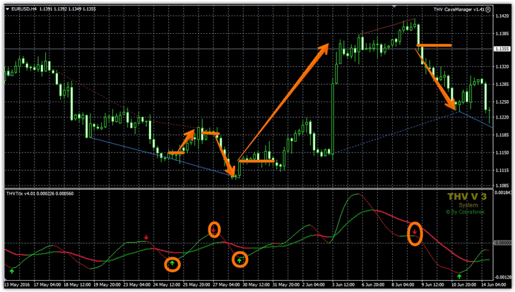Click the green arrow above 13 May 2016

pos(12,271)
